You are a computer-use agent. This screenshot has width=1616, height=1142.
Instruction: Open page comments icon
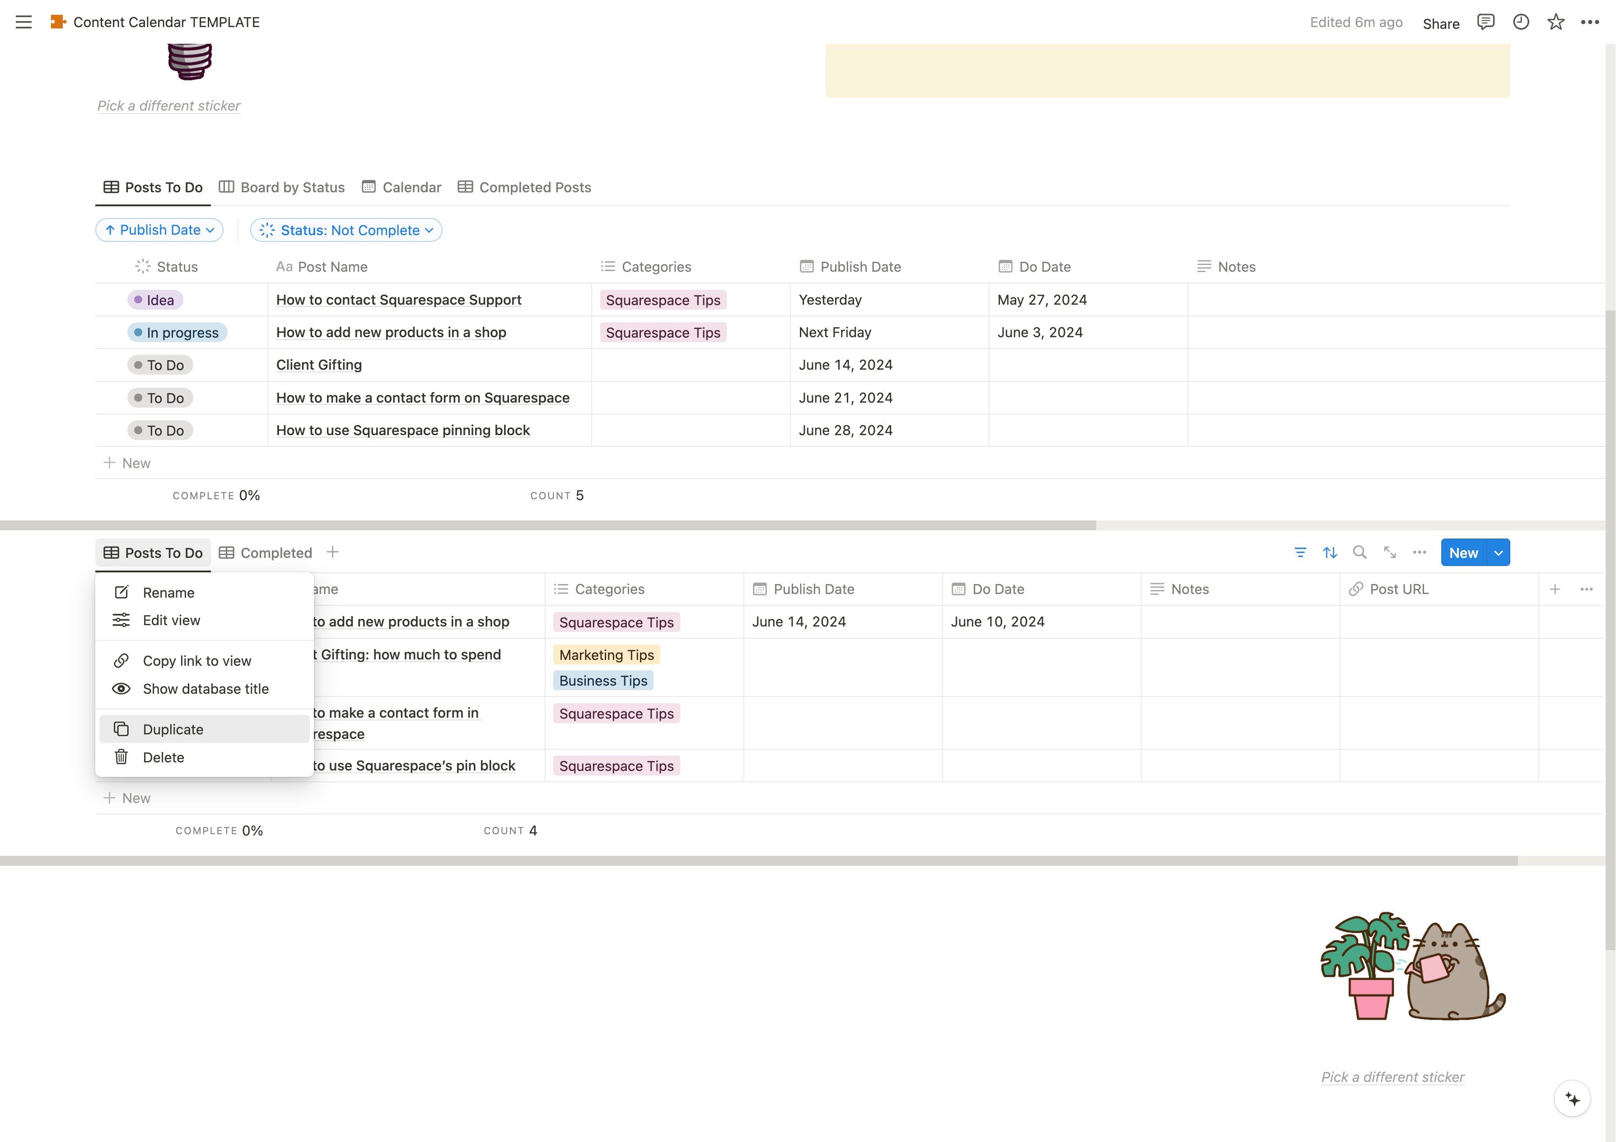[1485, 22]
